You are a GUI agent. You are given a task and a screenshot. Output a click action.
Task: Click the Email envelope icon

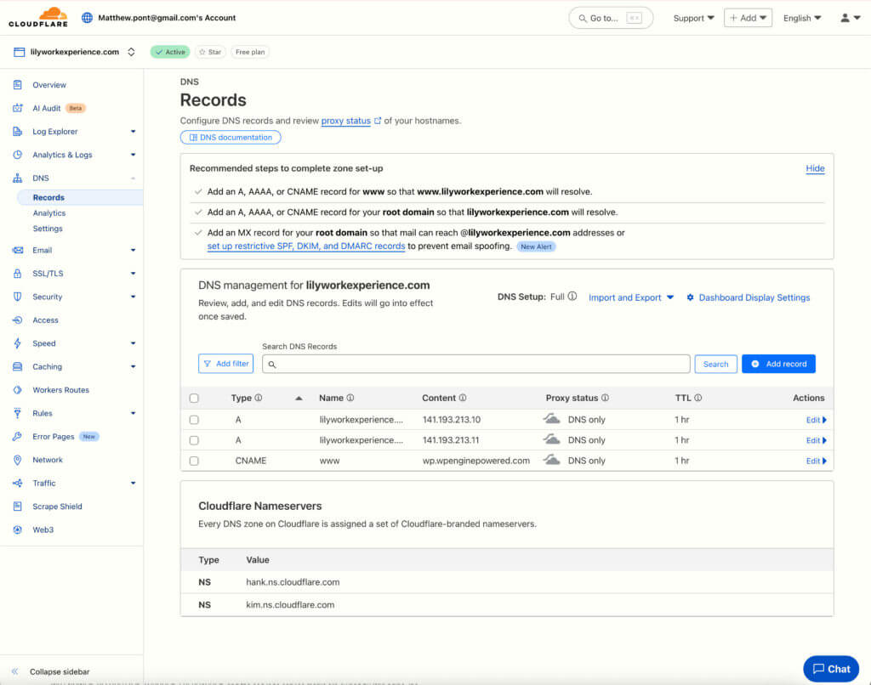click(18, 251)
